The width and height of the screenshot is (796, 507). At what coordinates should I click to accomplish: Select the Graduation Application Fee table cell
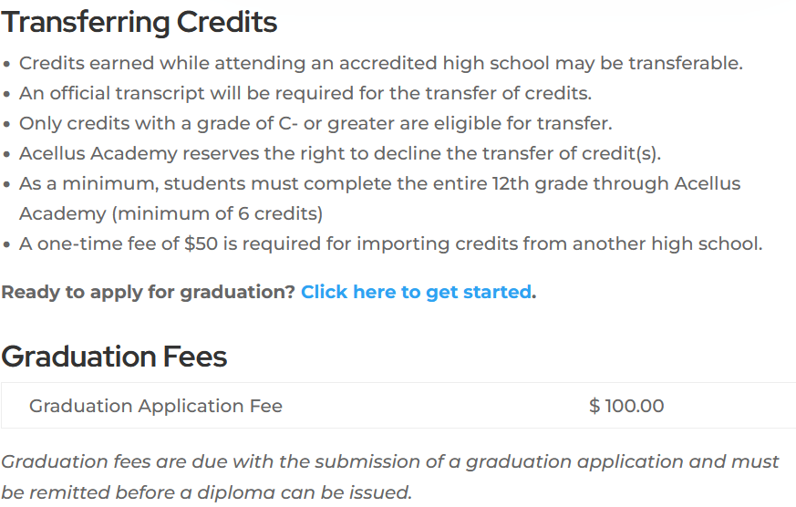[156, 406]
